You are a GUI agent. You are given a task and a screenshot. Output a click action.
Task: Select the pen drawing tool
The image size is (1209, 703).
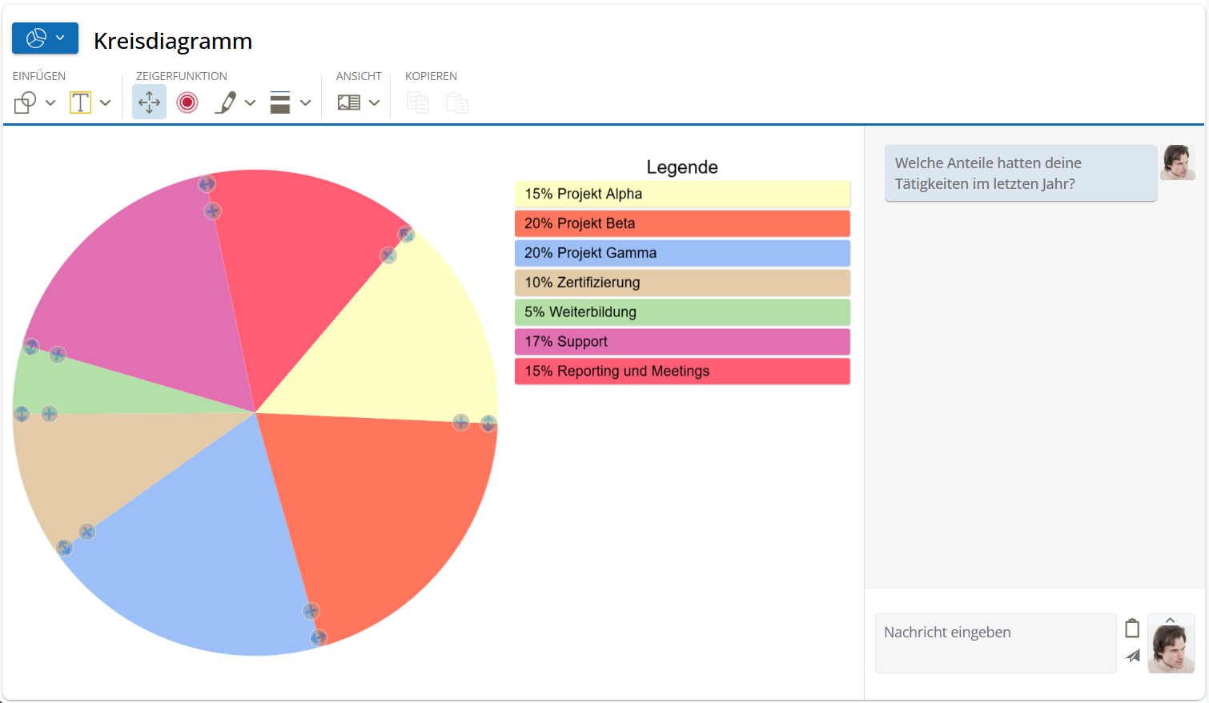coord(226,102)
